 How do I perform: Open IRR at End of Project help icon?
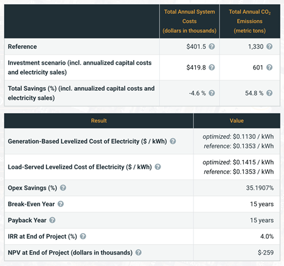click(x=83, y=236)
